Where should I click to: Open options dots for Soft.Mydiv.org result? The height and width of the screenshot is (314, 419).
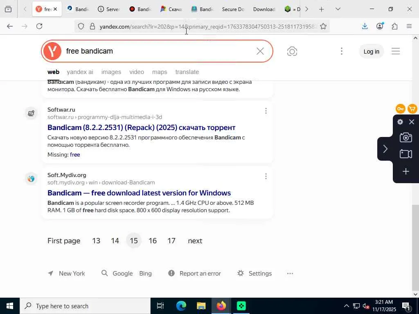[x=266, y=176]
